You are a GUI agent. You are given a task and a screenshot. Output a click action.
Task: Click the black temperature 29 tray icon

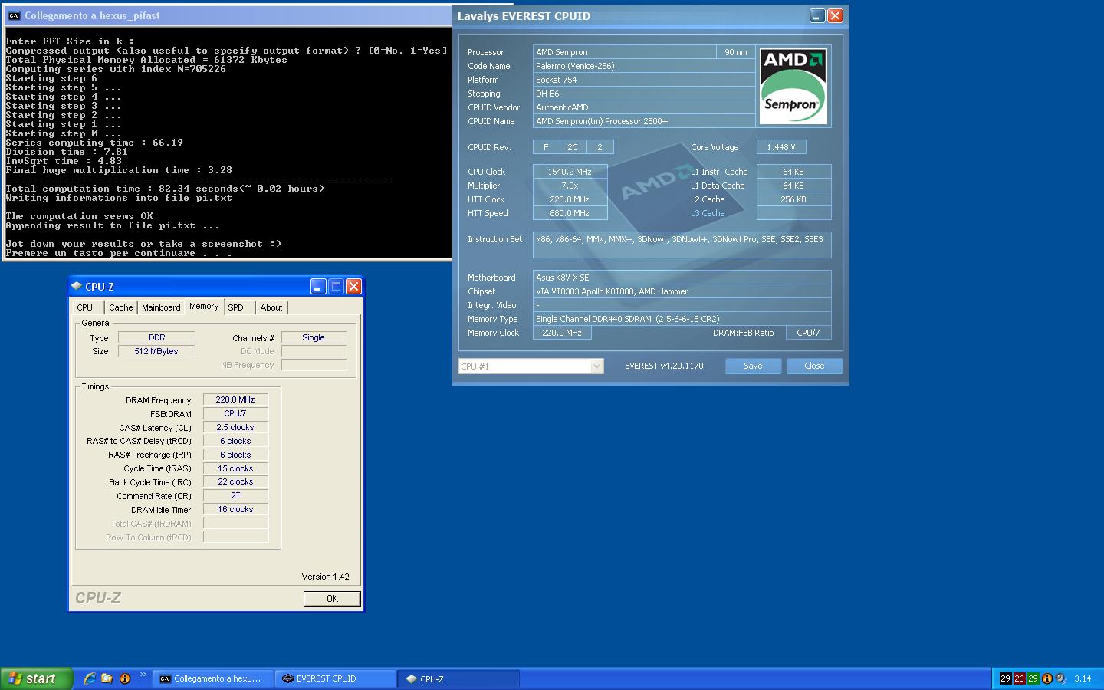1005,678
